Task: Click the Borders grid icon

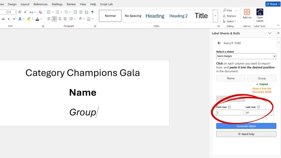Action: pos(89,19)
